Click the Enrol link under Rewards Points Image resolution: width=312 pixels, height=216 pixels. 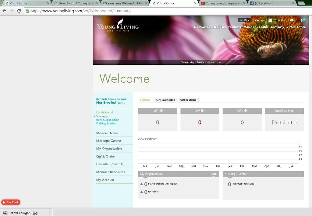coord(122,103)
